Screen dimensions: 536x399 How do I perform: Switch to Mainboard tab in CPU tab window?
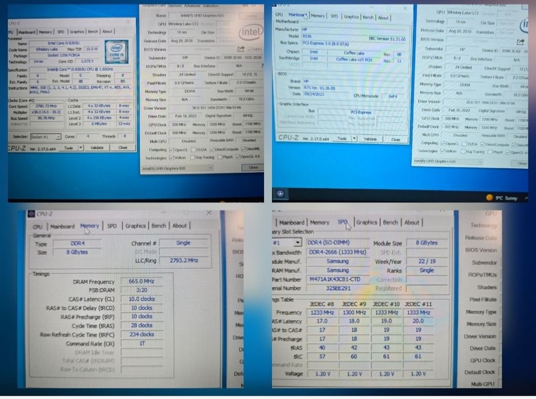click(27, 32)
